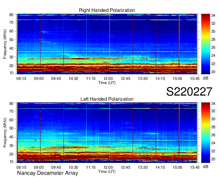Image resolution: width=219 pixels, height=177 pixels.
Task: Select the 20 dB value on the bottom colorbar
Action: tap(213, 159)
